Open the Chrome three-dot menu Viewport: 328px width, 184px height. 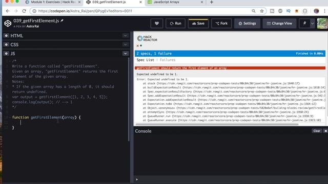[x=324, y=11]
